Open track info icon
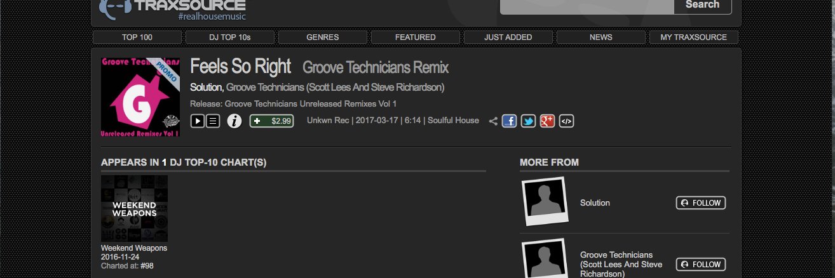Image resolution: width=835 pixels, height=278 pixels. click(234, 121)
